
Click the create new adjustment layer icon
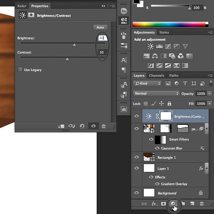click(x=173, y=204)
